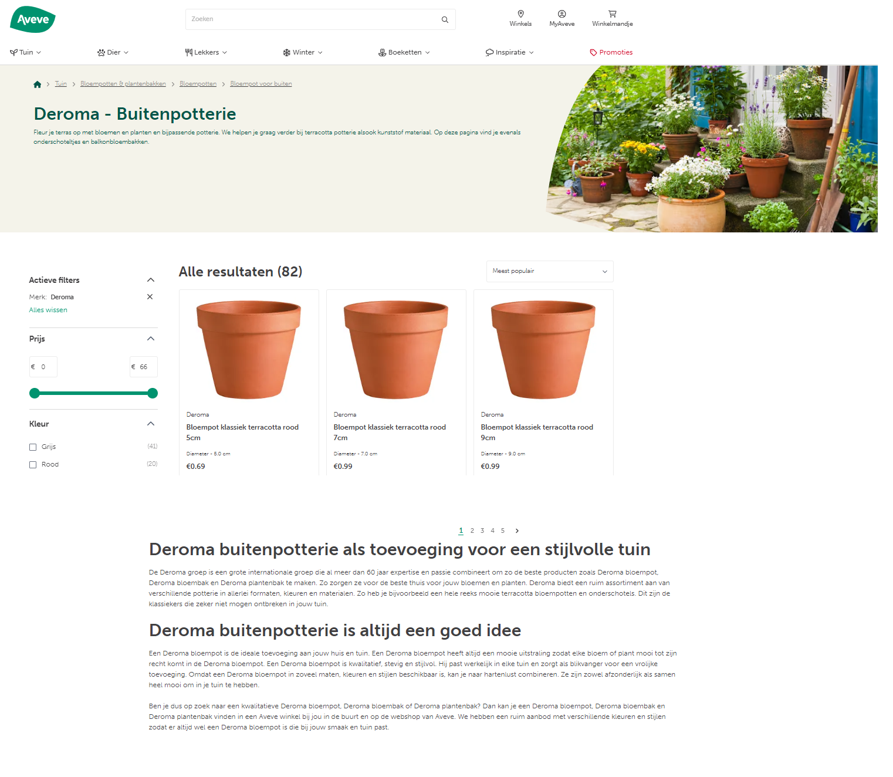Open the Meest populair sorting dropdown

coord(549,271)
